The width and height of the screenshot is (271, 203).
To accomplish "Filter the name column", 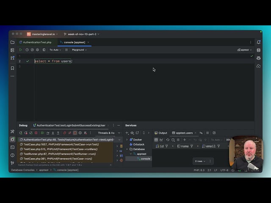I will coord(192,146).
